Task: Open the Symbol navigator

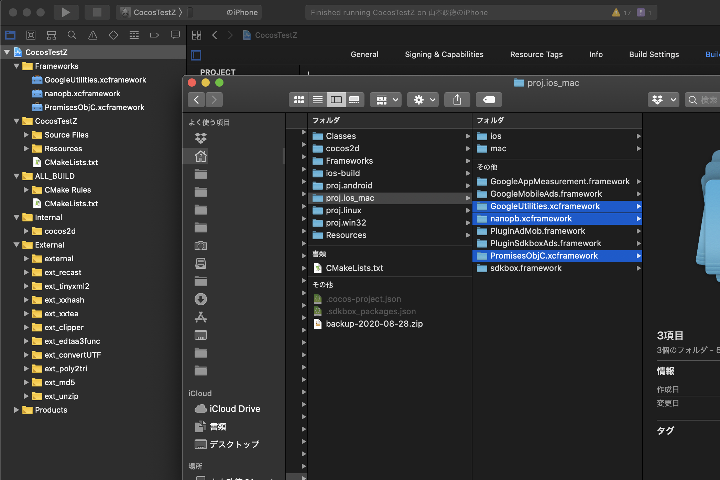Action: click(x=52, y=35)
